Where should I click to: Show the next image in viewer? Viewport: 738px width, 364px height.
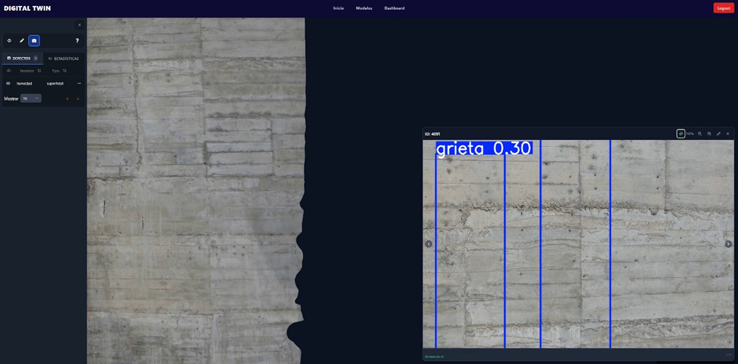tap(728, 244)
